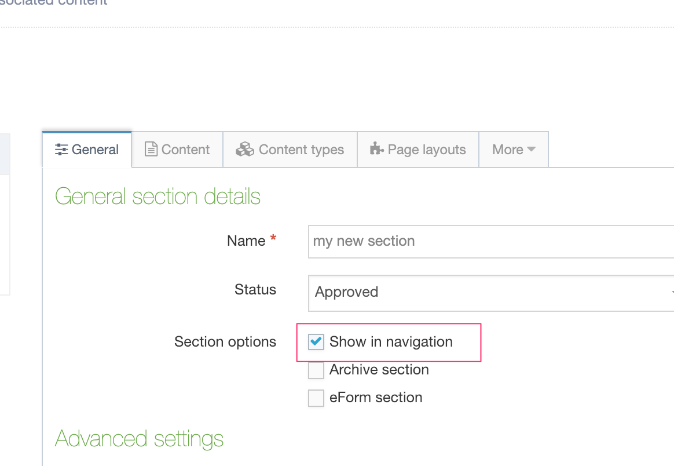This screenshot has width=674, height=466.
Task: Expand the More tab menu
Action: tap(513, 150)
